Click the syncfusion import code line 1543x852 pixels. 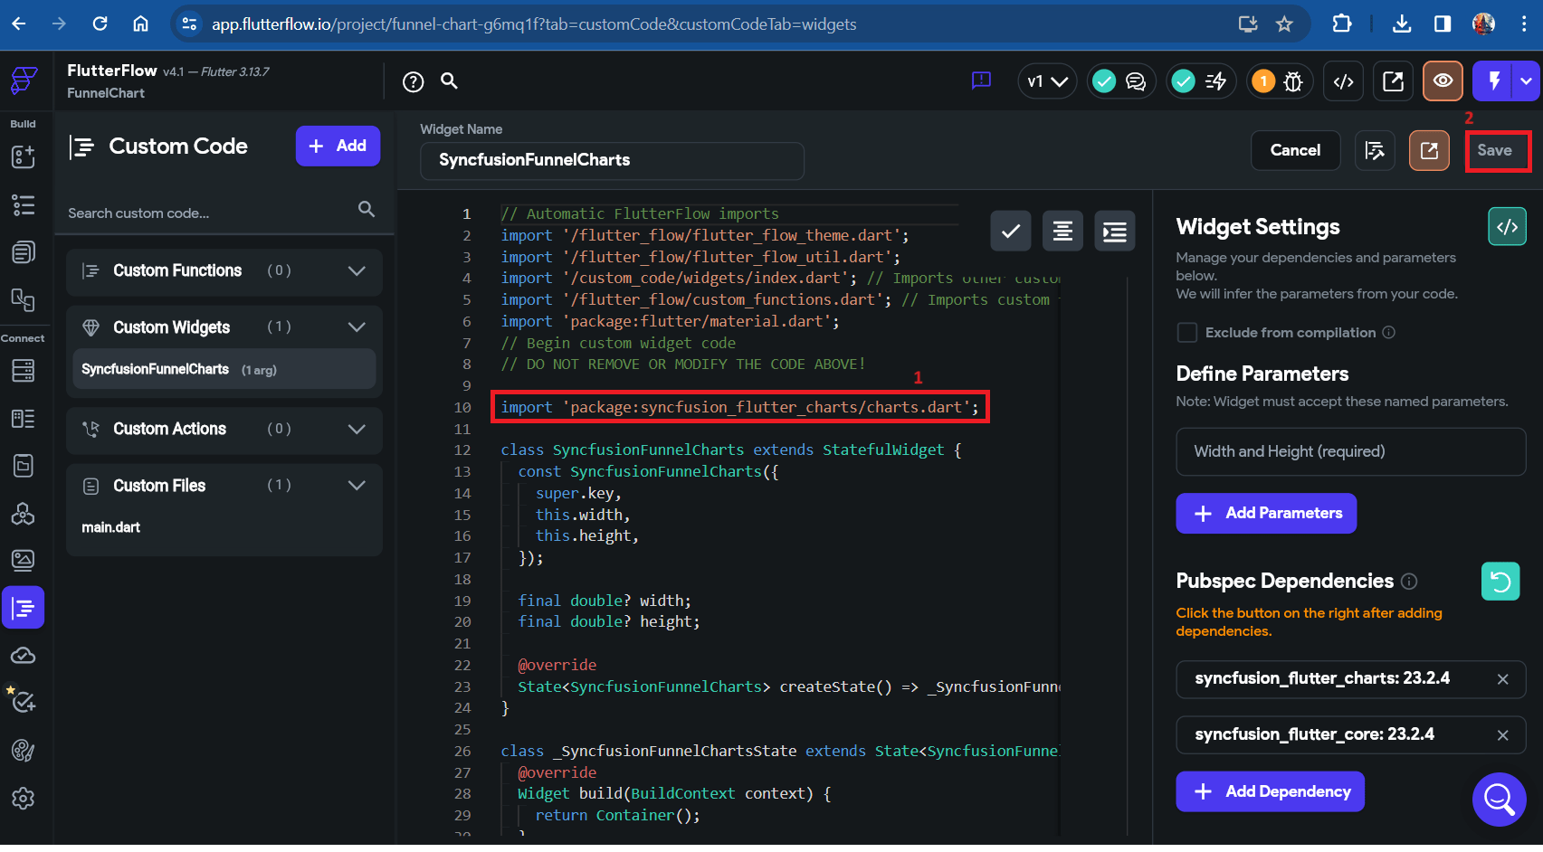(739, 407)
